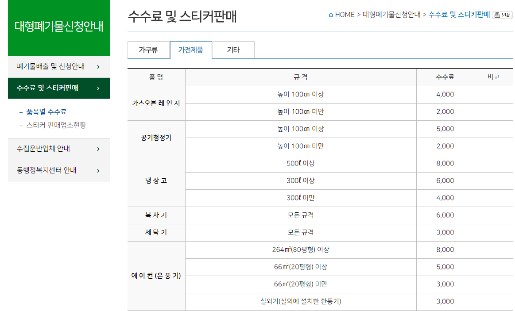Click the printer icon next to 인쇄
515x311 pixels.
pos(496,14)
